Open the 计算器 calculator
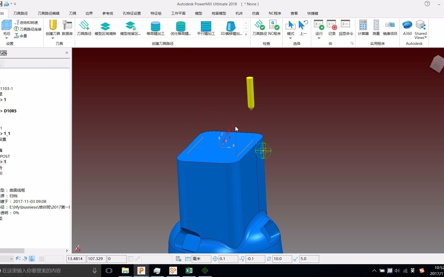Screen dimensions: 444x277 (363, 28)
